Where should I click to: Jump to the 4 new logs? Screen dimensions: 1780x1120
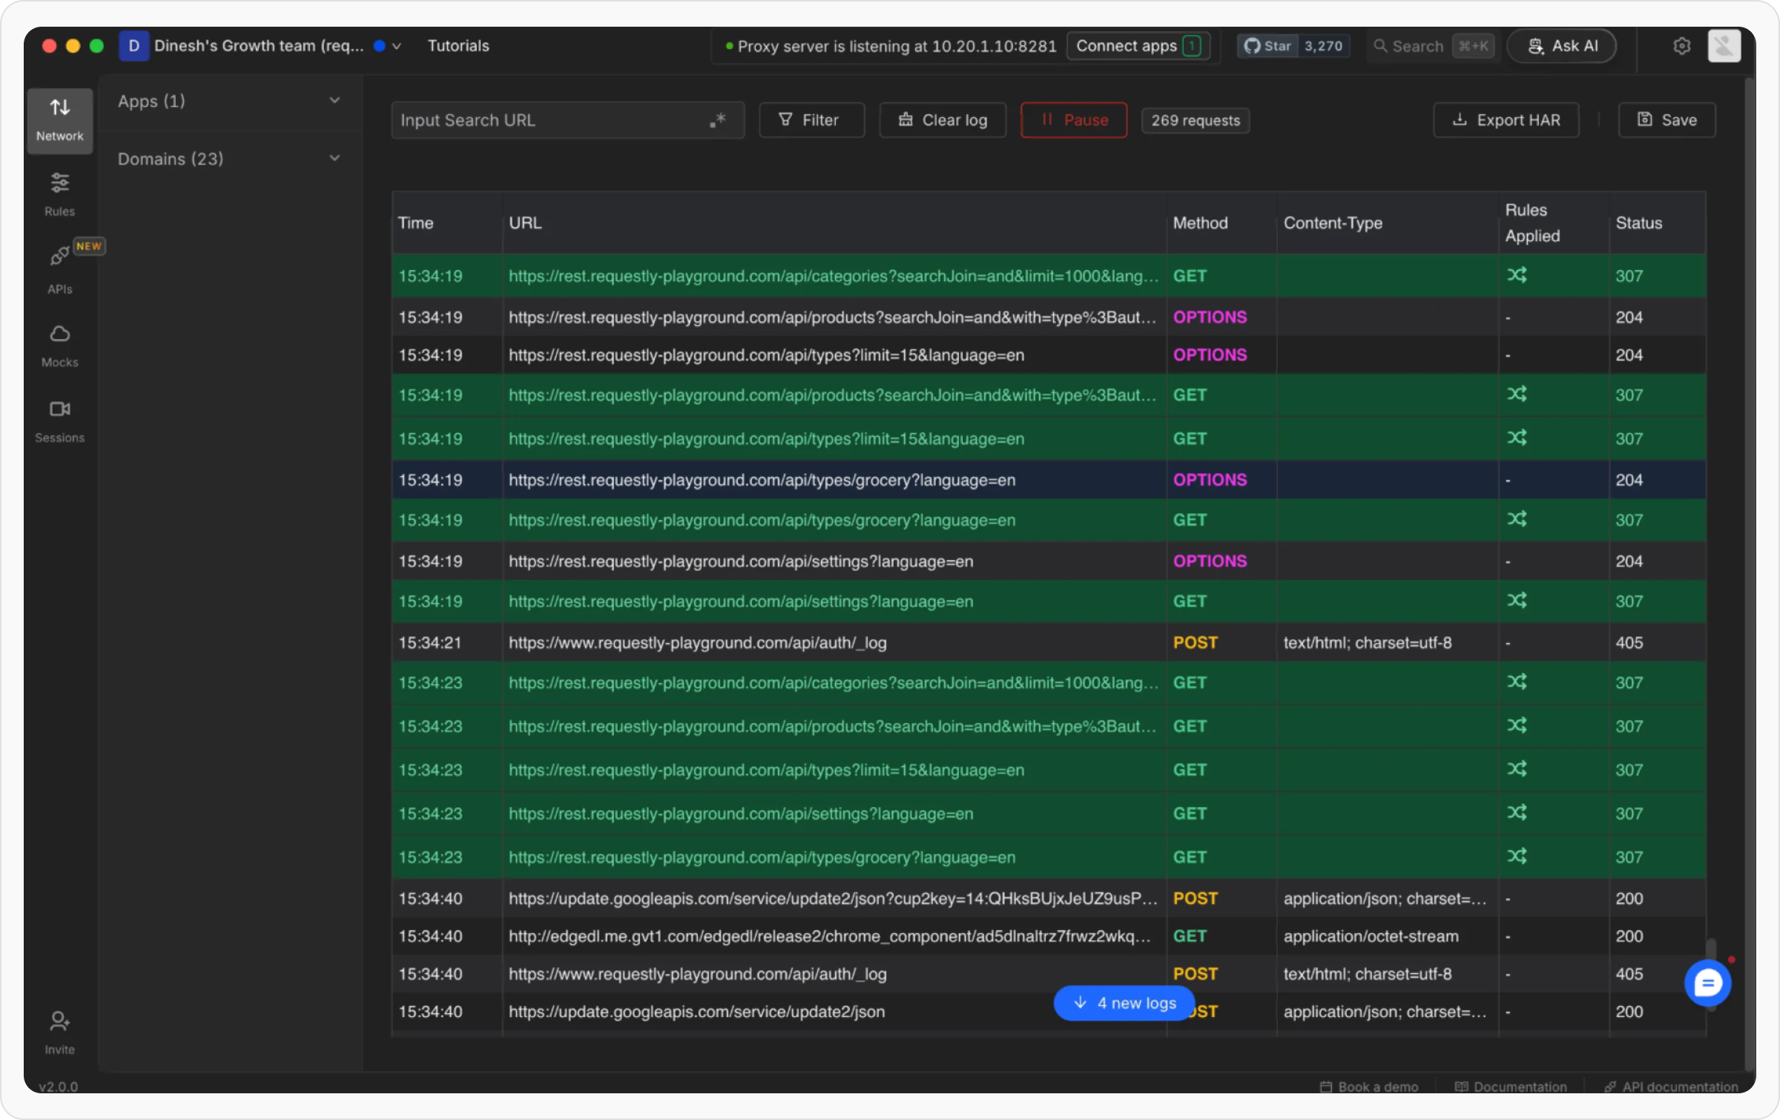(x=1124, y=1003)
